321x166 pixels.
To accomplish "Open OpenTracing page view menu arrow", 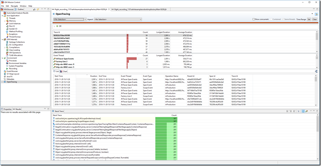I will tap(312, 14).
